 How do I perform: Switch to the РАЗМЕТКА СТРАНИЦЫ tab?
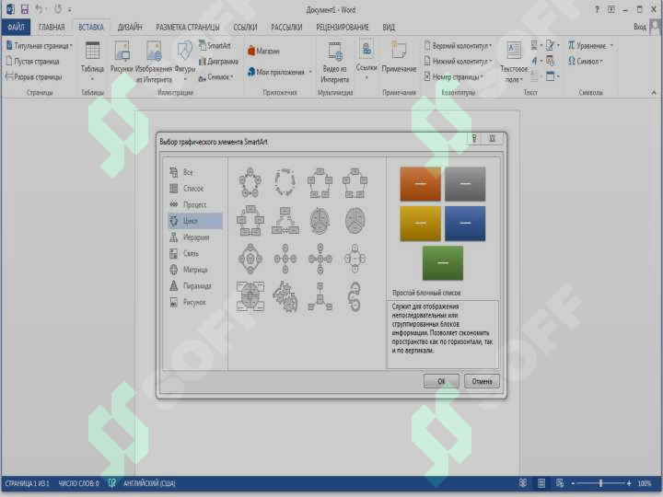click(188, 28)
